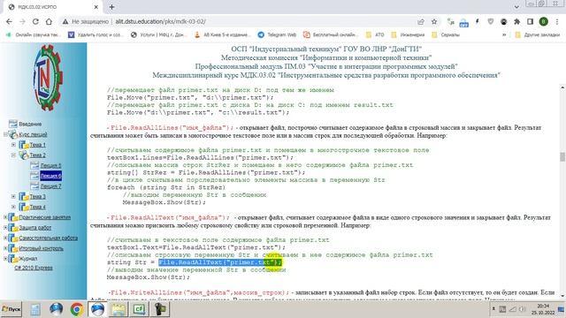Screen dimensions: 566x318
Task: Click the Лекция 7 page icon
Action: [34, 186]
